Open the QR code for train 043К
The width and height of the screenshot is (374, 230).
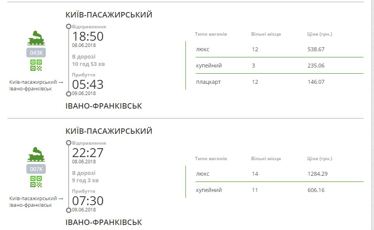[36, 66]
